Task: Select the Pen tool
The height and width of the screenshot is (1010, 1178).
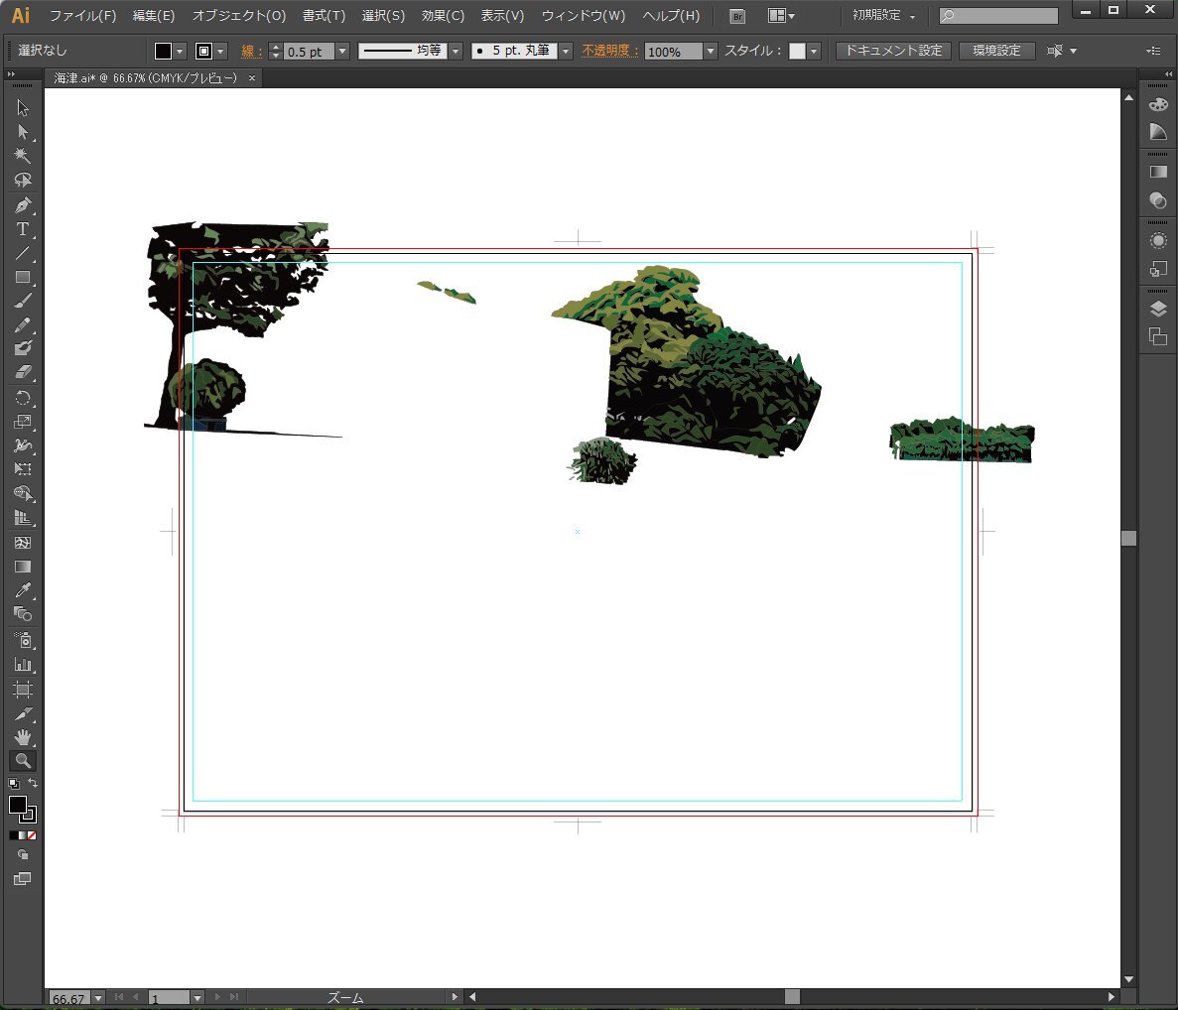Action: coord(23,205)
